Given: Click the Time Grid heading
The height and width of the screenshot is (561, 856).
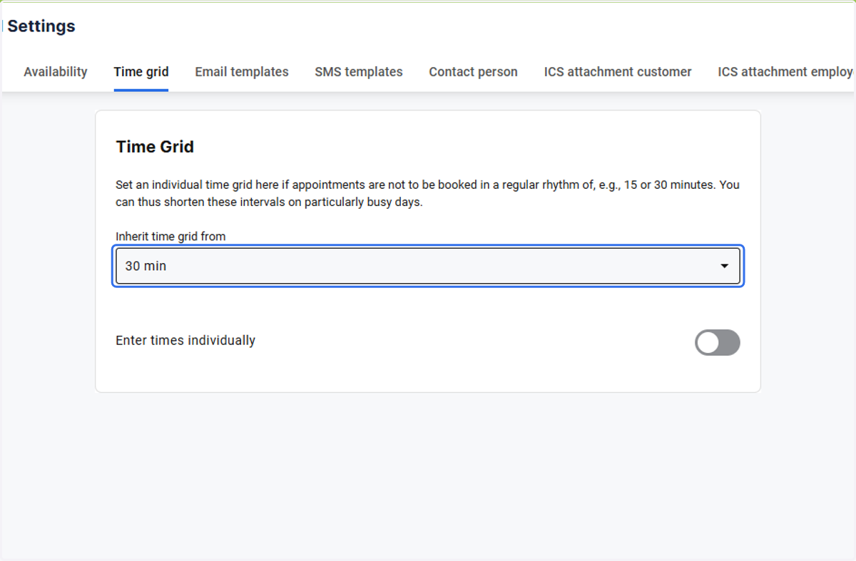Looking at the screenshot, I should point(155,147).
